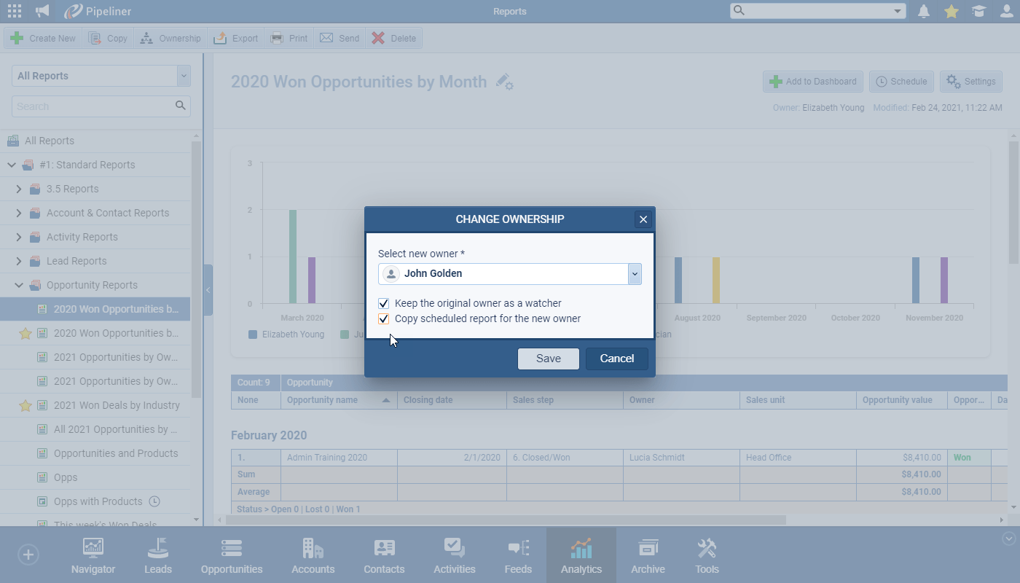Click the graduation cap learning icon

click(979, 11)
